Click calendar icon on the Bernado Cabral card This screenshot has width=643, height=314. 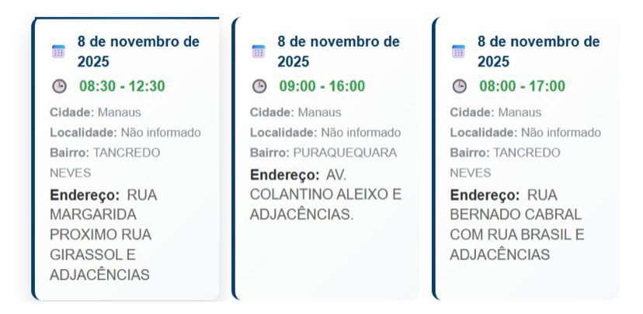coord(458,51)
